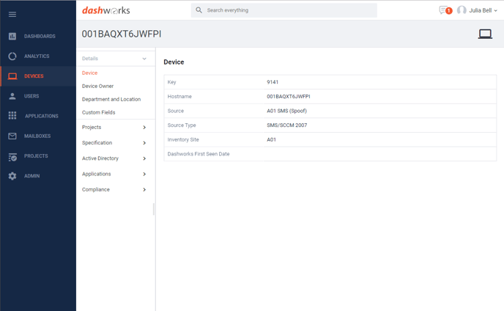Open the Analytics circle icon
This screenshot has width=504, height=311.
(x=12, y=56)
